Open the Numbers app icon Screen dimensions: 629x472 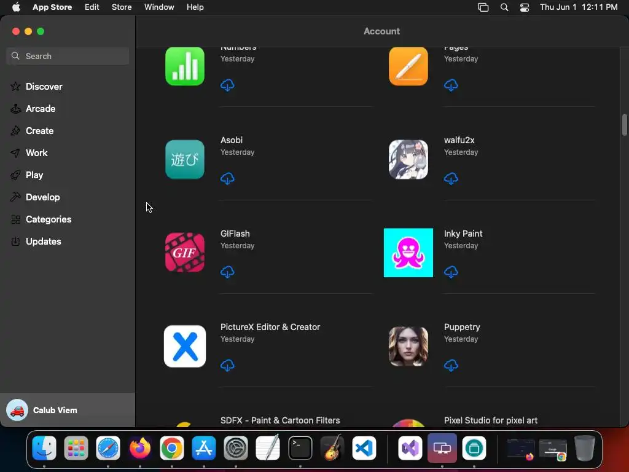click(185, 66)
